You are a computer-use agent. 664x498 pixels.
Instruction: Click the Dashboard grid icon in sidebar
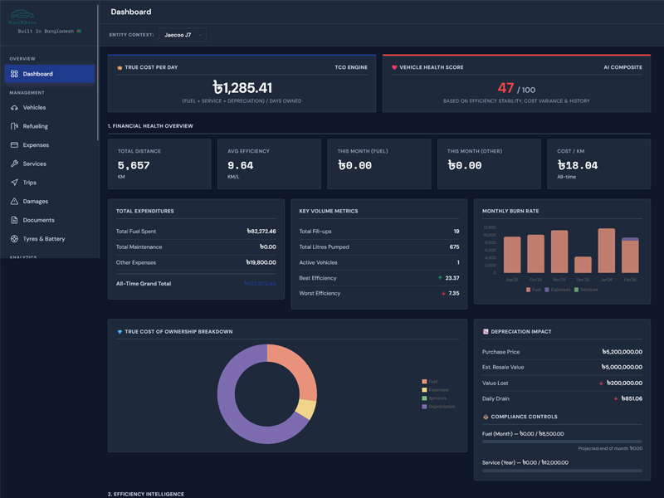pyautogui.click(x=14, y=74)
